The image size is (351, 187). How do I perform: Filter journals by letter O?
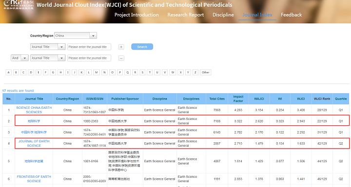coord(113,72)
